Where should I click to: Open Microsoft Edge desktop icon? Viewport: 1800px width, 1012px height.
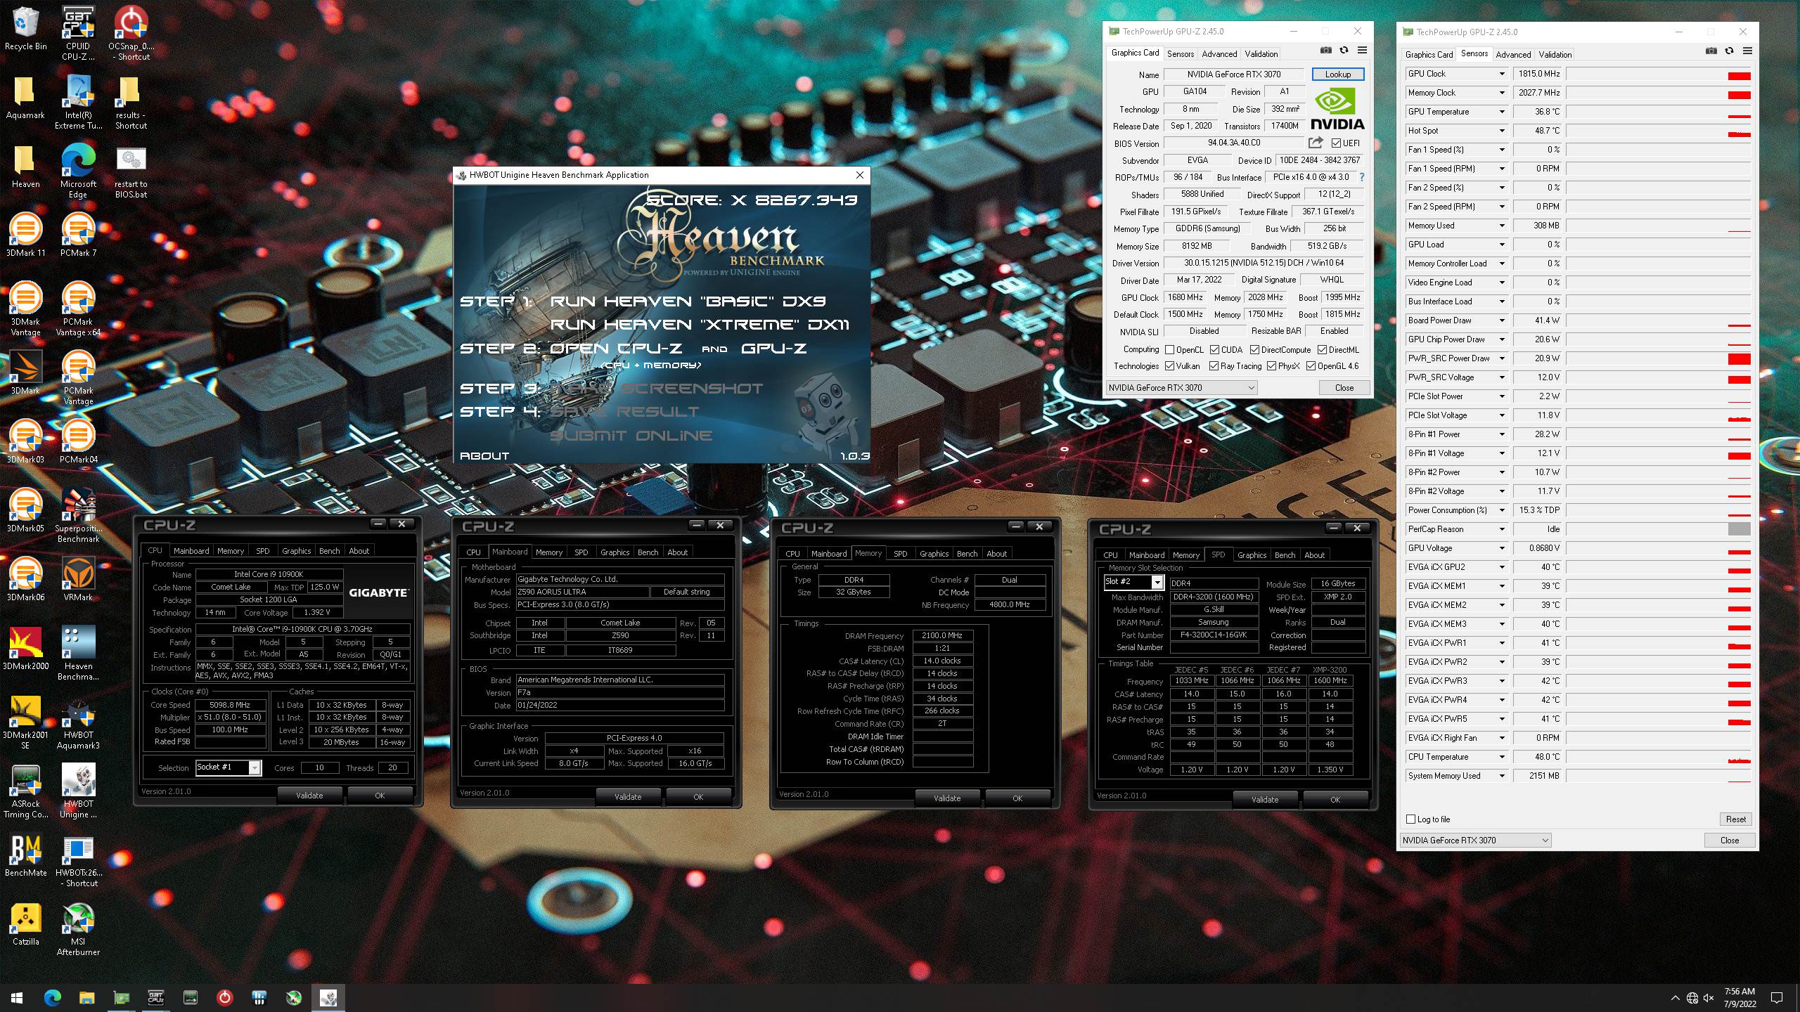(x=78, y=171)
